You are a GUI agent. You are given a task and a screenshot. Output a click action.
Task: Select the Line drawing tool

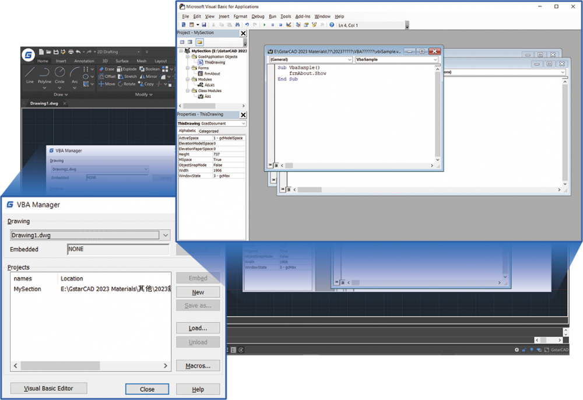[30, 75]
